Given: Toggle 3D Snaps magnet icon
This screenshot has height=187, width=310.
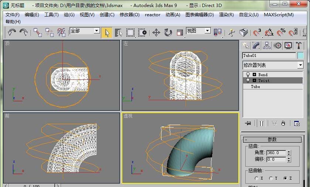Looking at the screenshot, I should pos(257,33).
